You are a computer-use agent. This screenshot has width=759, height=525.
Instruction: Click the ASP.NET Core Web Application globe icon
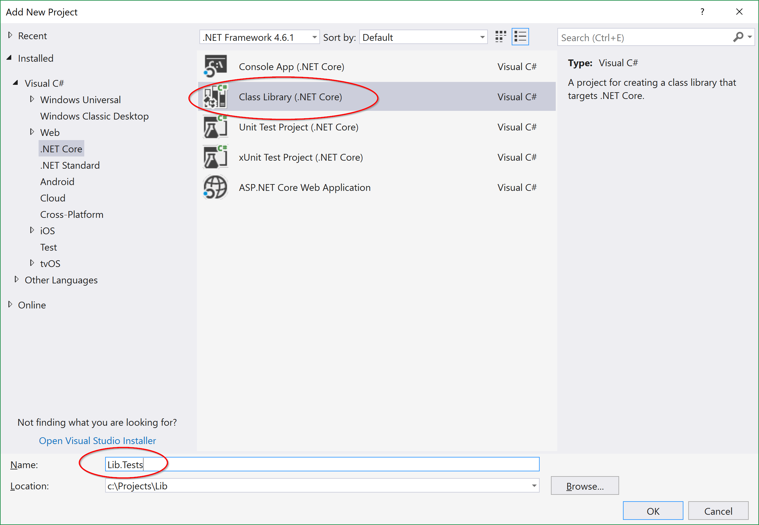point(215,187)
